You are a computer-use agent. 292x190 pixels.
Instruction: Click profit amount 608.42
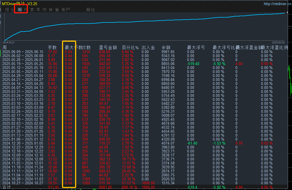105,171
